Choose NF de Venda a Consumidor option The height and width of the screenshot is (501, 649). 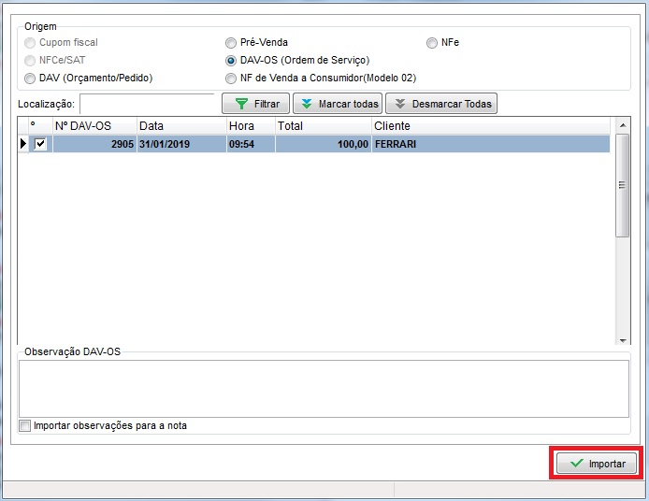pyautogui.click(x=231, y=79)
